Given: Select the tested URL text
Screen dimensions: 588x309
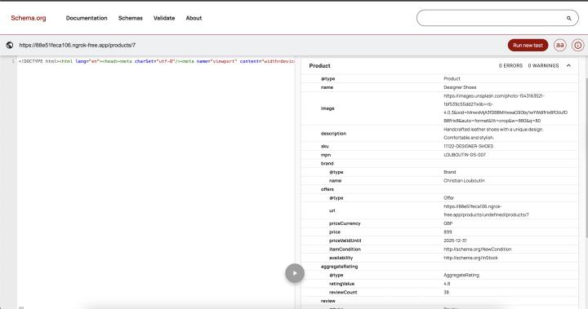Looking at the screenshot, I should click(78, 45).
